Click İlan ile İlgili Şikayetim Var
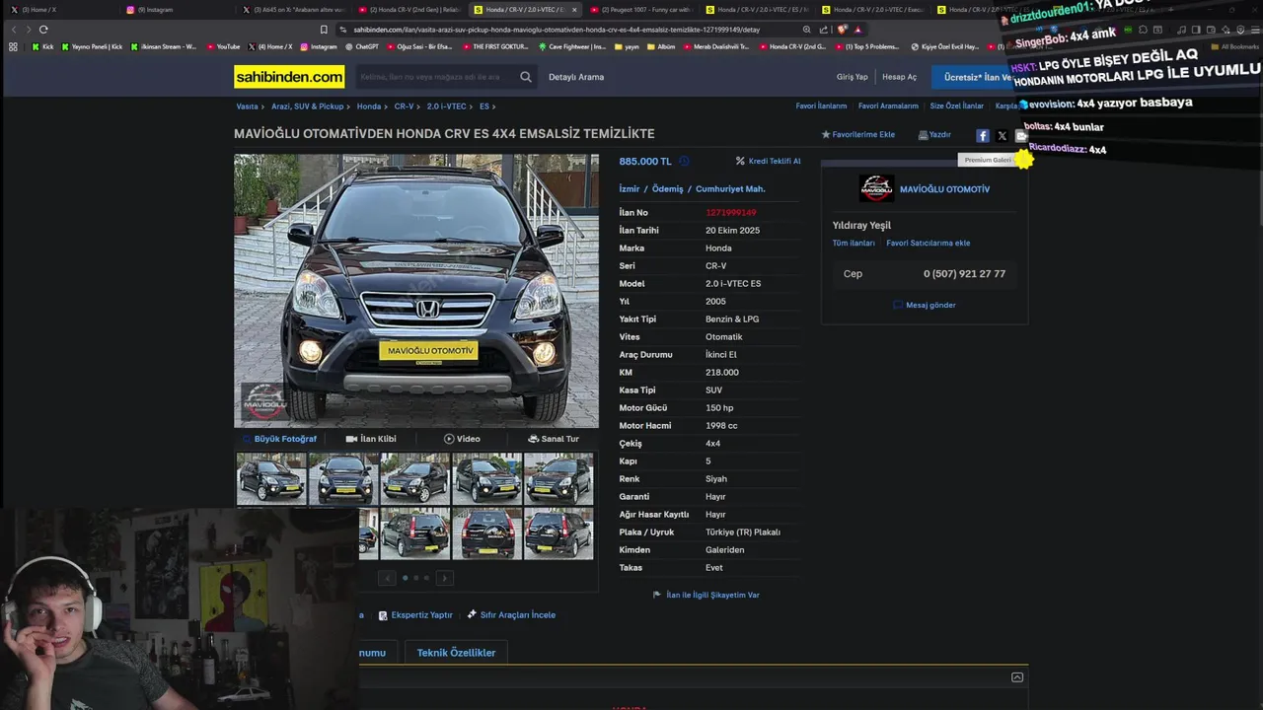The width and height of the screenshot is (1263, 710). (712, 596)
